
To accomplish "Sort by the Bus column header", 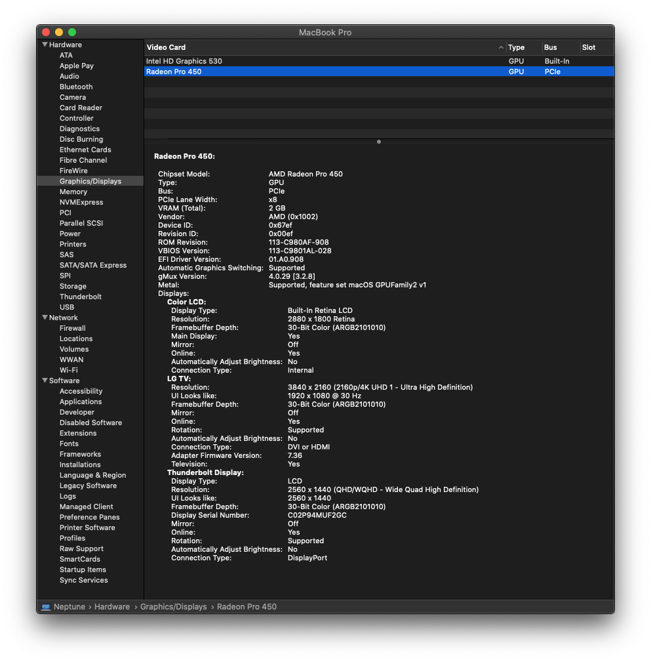I will (550, 47).
